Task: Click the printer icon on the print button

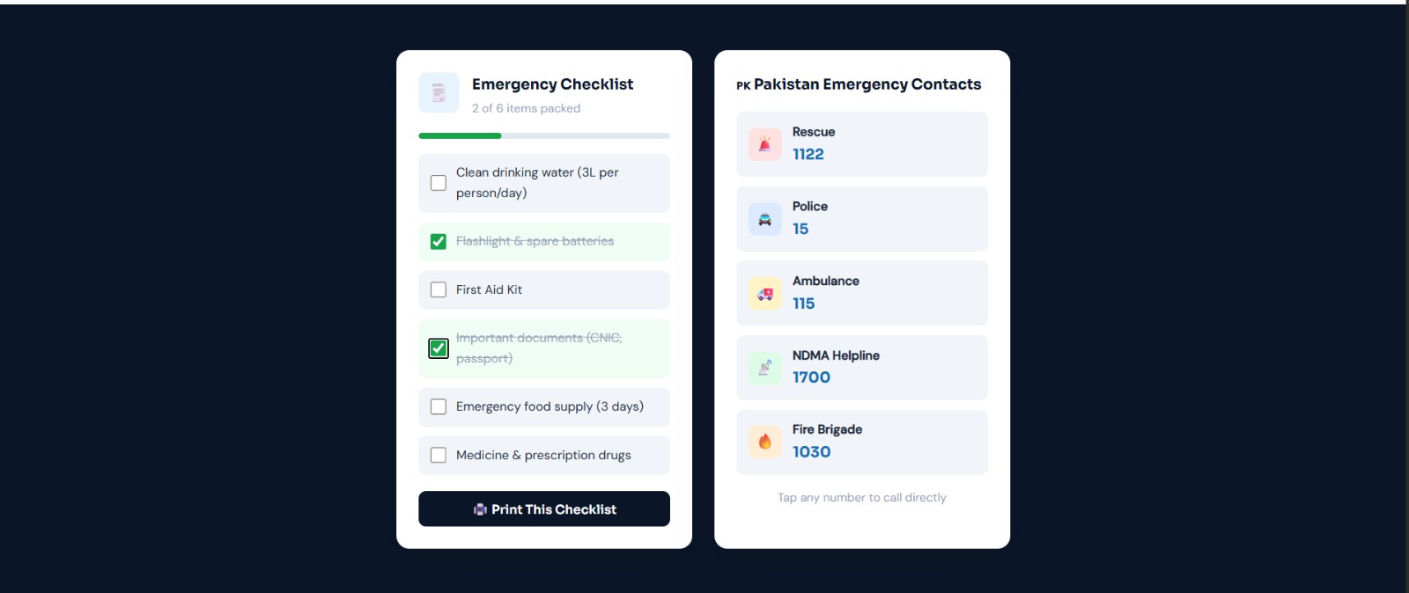Action: (x=480, y=509)
